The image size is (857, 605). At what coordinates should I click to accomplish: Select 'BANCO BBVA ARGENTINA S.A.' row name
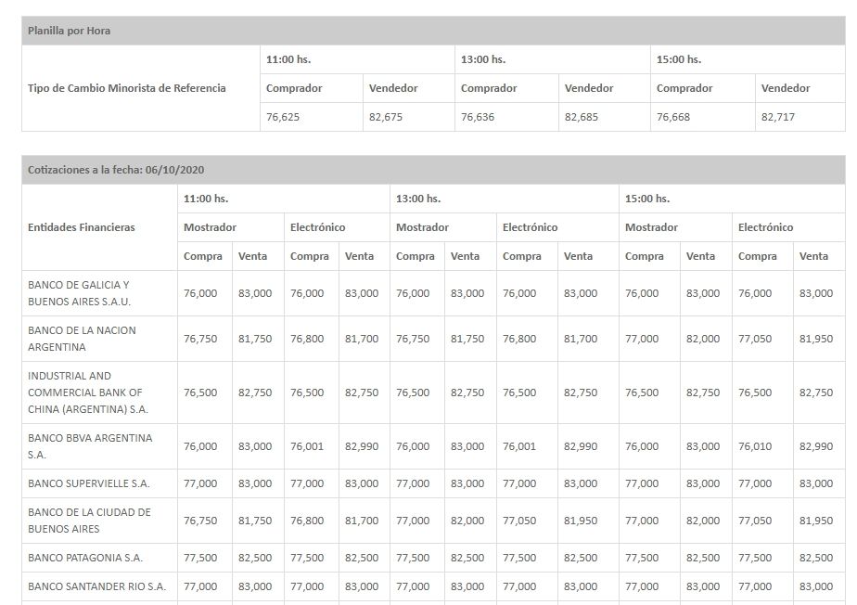90,446
